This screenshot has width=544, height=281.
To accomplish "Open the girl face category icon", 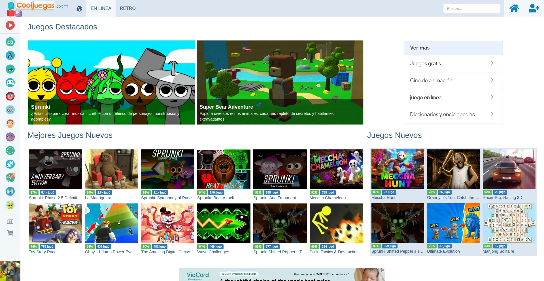I will click(10, 123).
